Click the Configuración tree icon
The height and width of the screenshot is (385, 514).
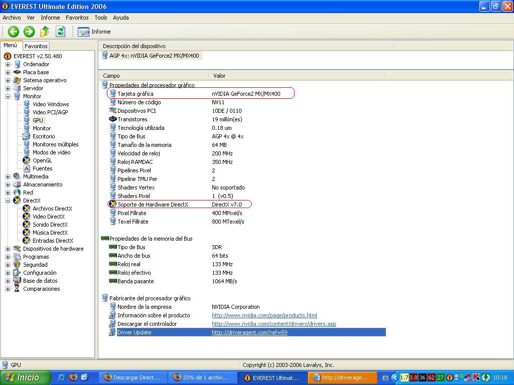click(17, 273)
